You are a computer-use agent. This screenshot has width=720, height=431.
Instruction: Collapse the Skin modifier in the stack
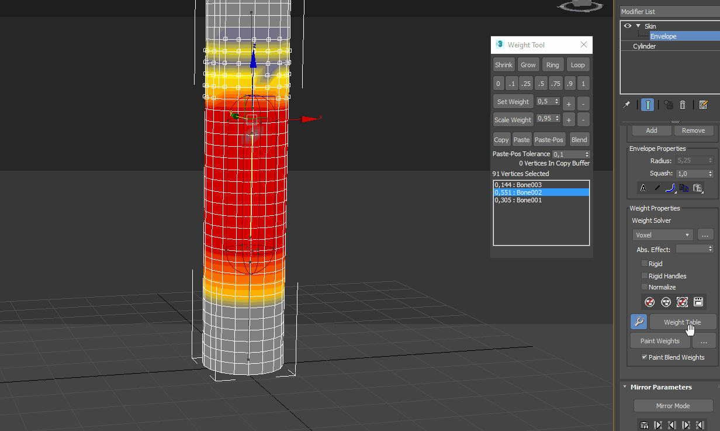pyautogui.click(x=638, y=25)
